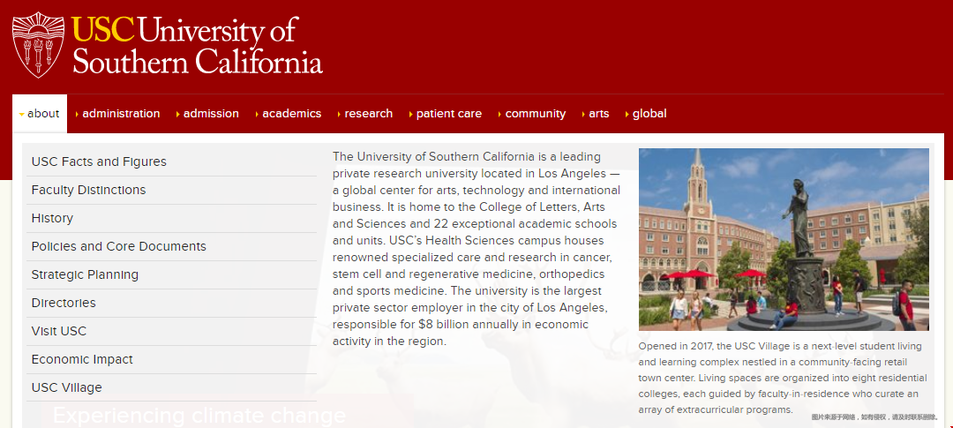Expand the administration menu arrow
This screenshot has width=953, height=428.
77,114
